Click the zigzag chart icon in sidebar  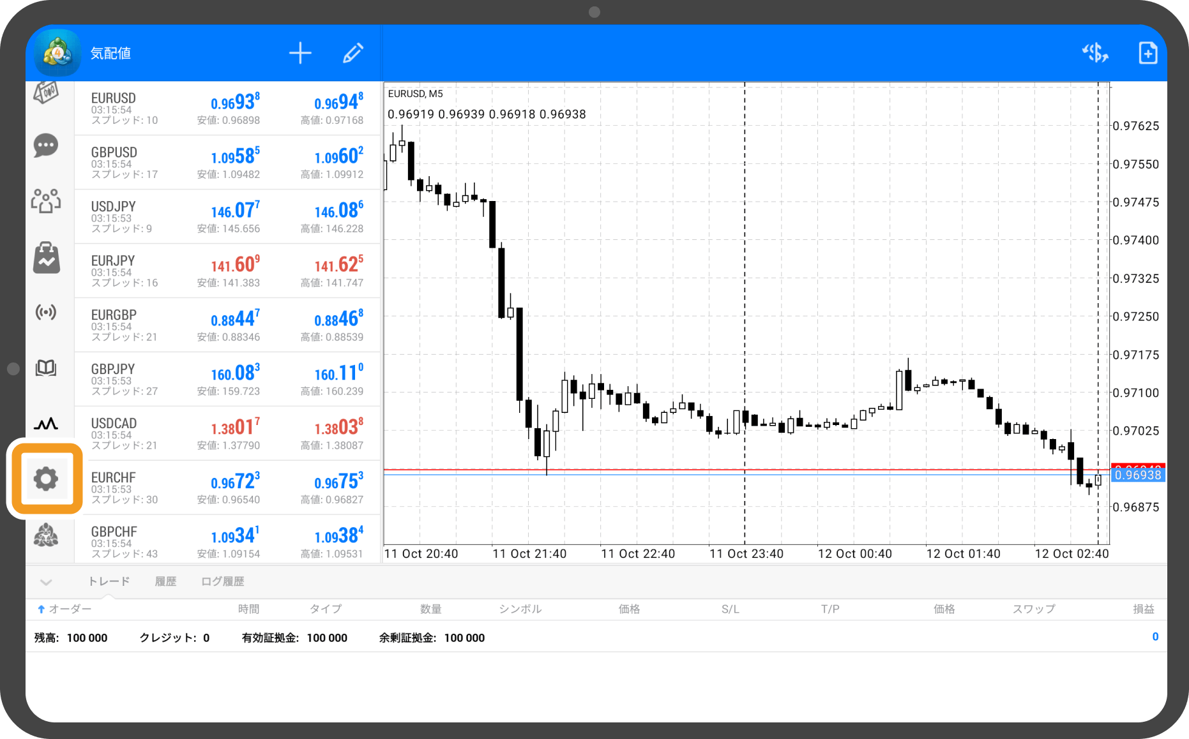coord(46,423)
